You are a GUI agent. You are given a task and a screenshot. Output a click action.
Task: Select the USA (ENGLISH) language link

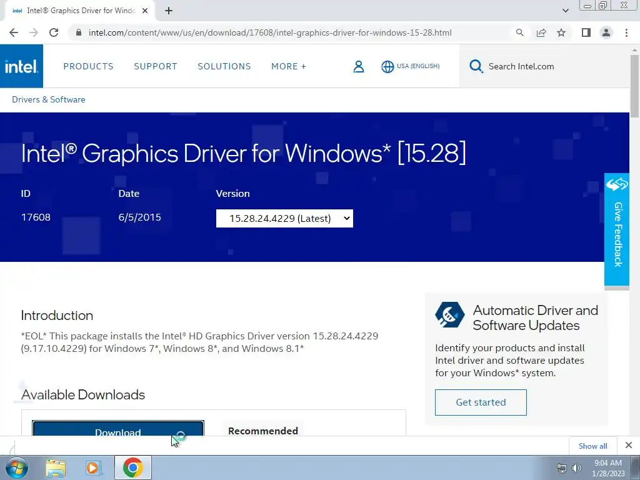418,66
